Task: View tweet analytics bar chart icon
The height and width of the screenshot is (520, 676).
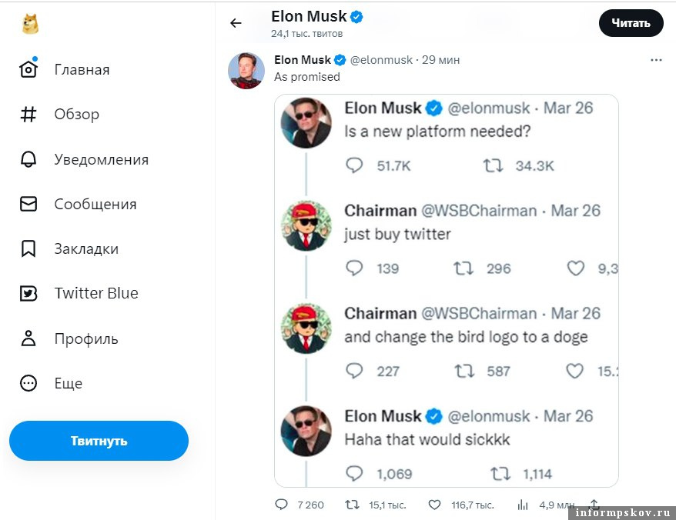Action: tap(523, 505)
